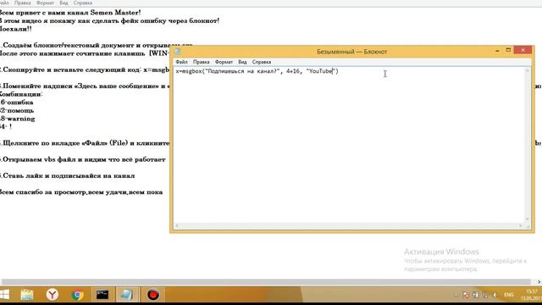This screenshot has width=542, height=305.
Task: Click the line "Открываем vbs файл и видим что всё работает"
Action: 83,159
